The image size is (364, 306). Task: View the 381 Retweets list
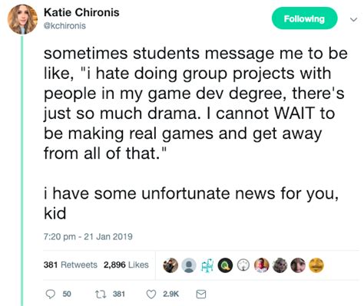tap(71, 265)
